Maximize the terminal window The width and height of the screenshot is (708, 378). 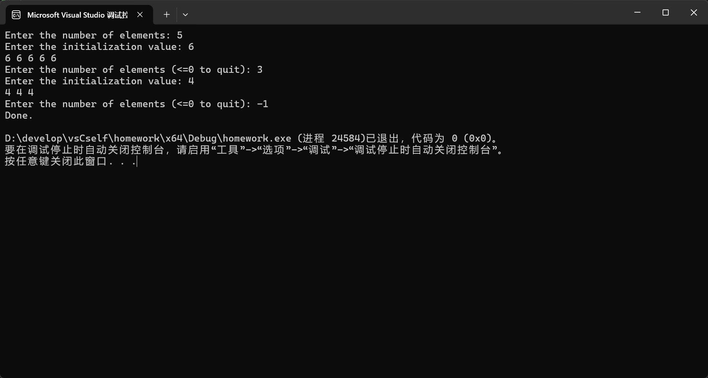[x=665, y=13]
